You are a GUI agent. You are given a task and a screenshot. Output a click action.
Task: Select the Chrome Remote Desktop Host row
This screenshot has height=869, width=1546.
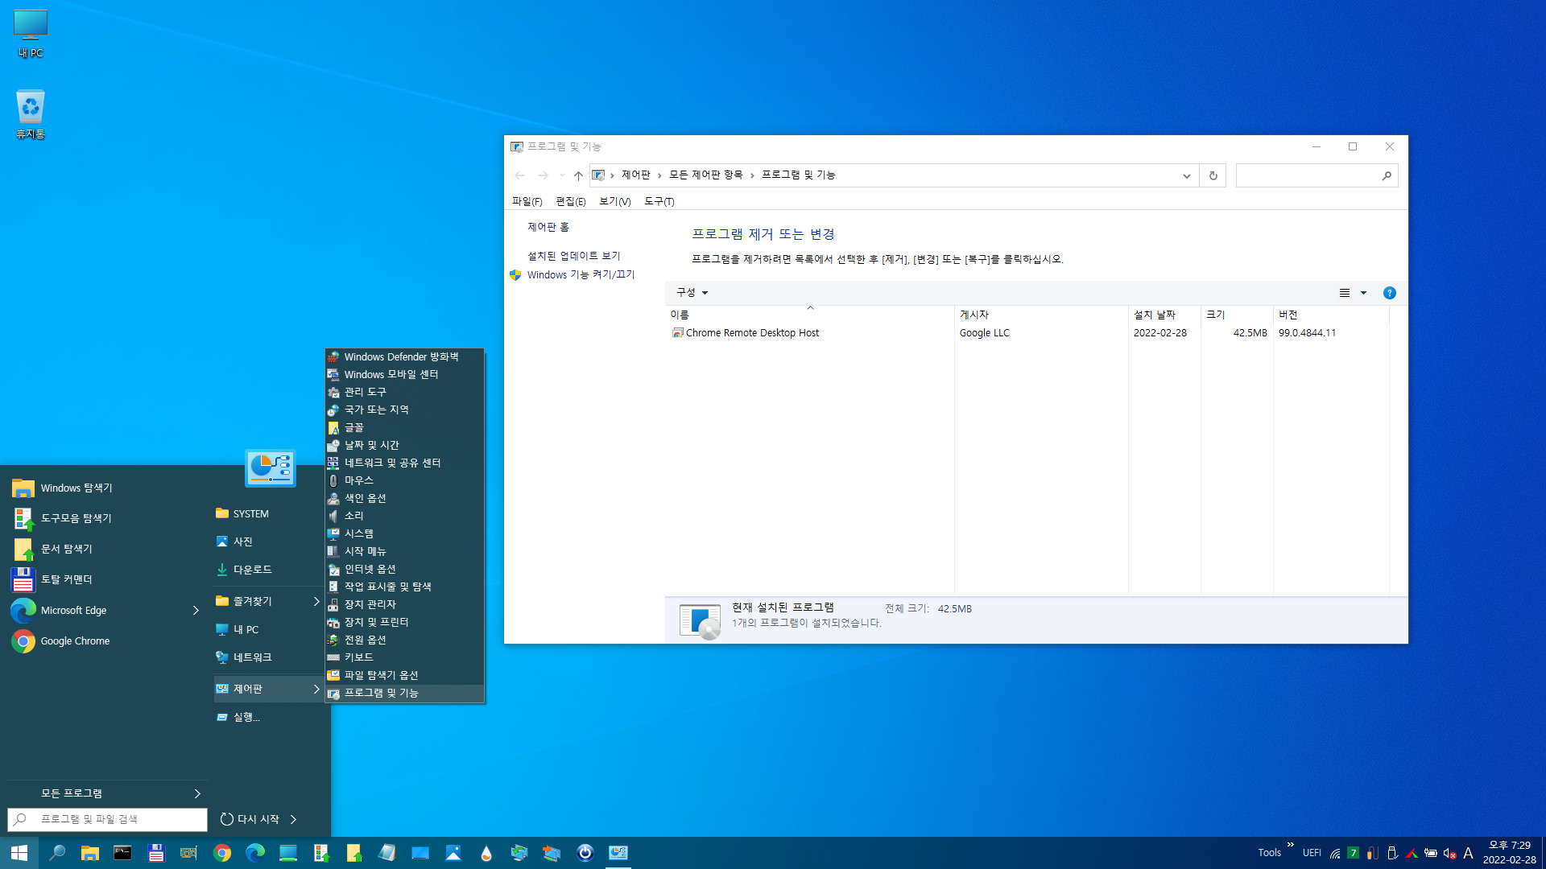[x=1029, y=333]
